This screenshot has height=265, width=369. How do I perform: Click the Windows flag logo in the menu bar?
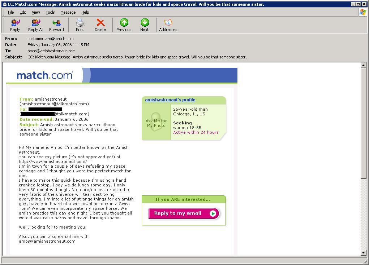(362, 12)
